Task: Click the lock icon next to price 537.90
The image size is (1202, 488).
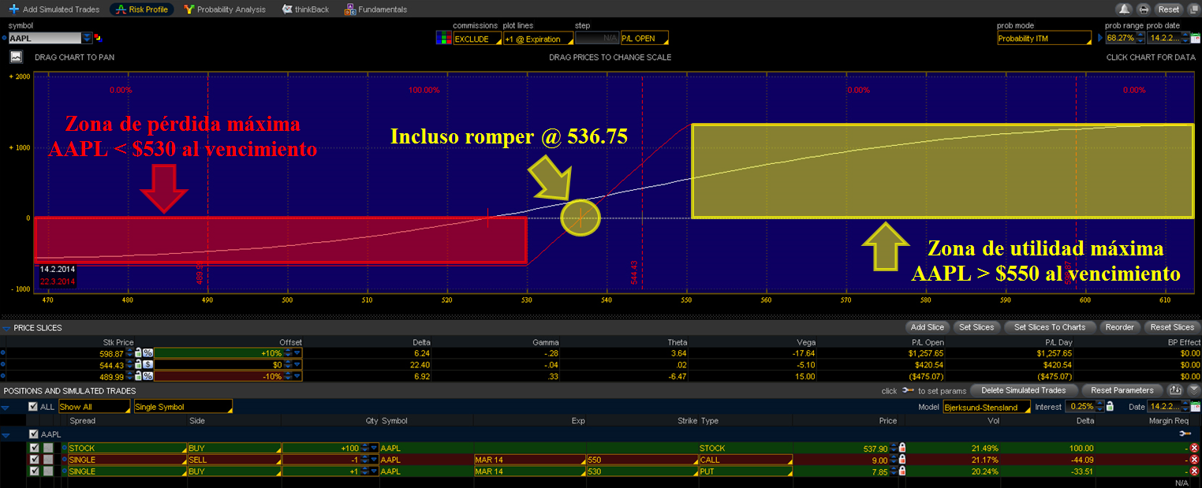Action: (x=902, y=448)
